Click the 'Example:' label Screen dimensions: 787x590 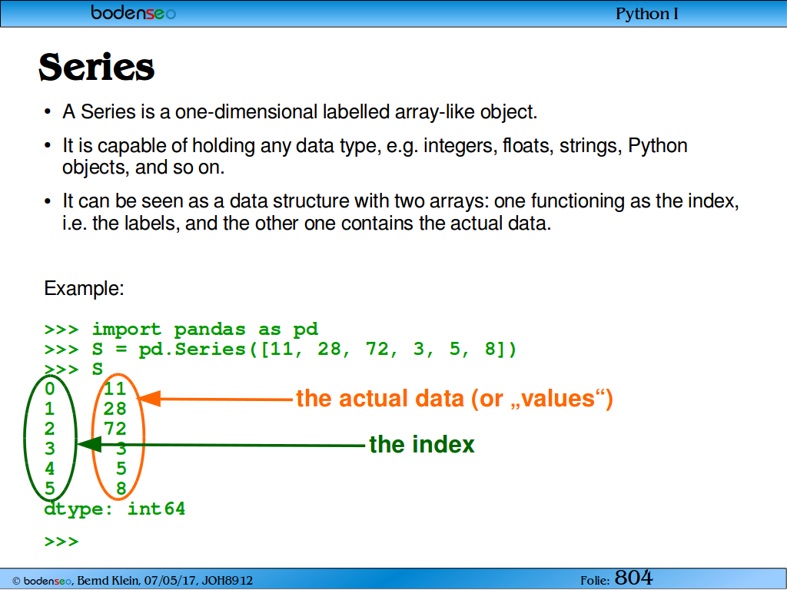tap(84, 289)
